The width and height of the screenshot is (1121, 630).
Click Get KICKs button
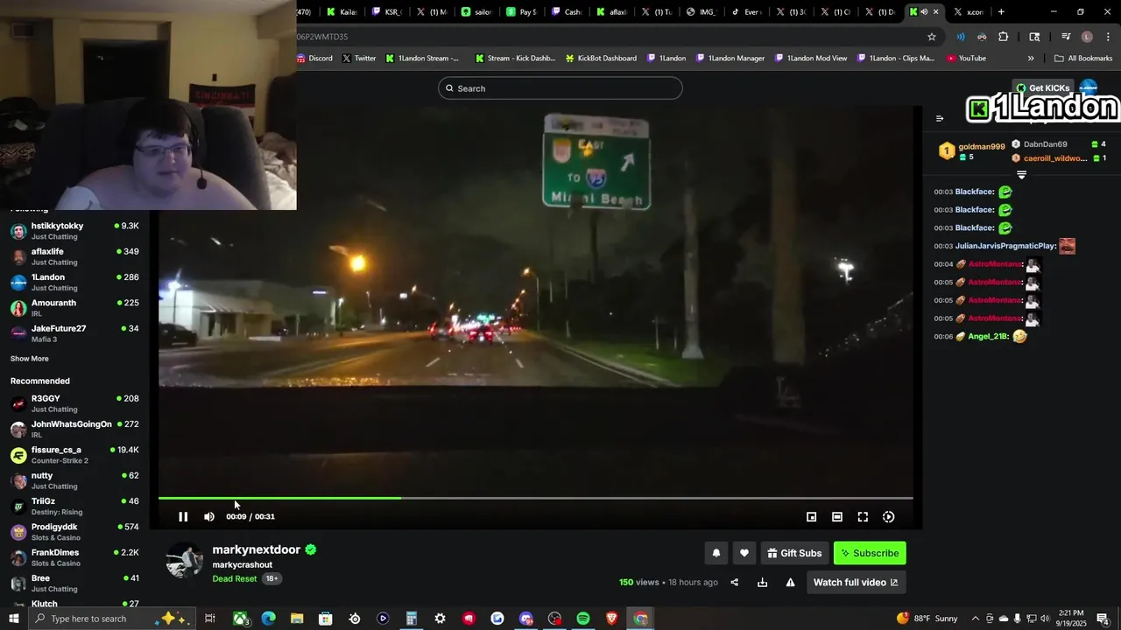click(x=1042, y=88)
